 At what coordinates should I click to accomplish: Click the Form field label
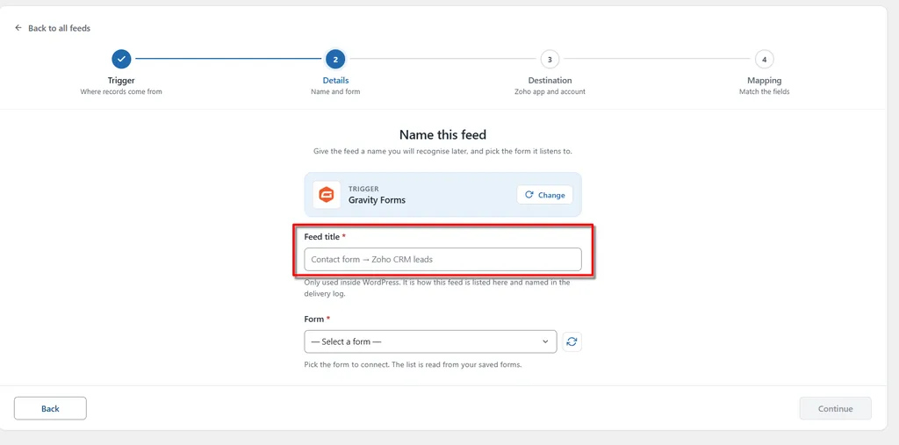coord(314,319)
